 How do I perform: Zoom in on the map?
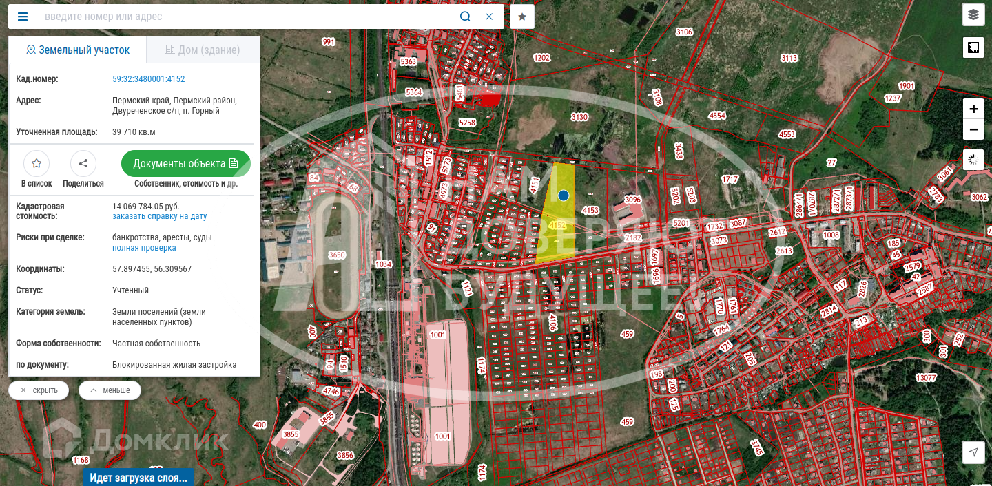(973, 109)
